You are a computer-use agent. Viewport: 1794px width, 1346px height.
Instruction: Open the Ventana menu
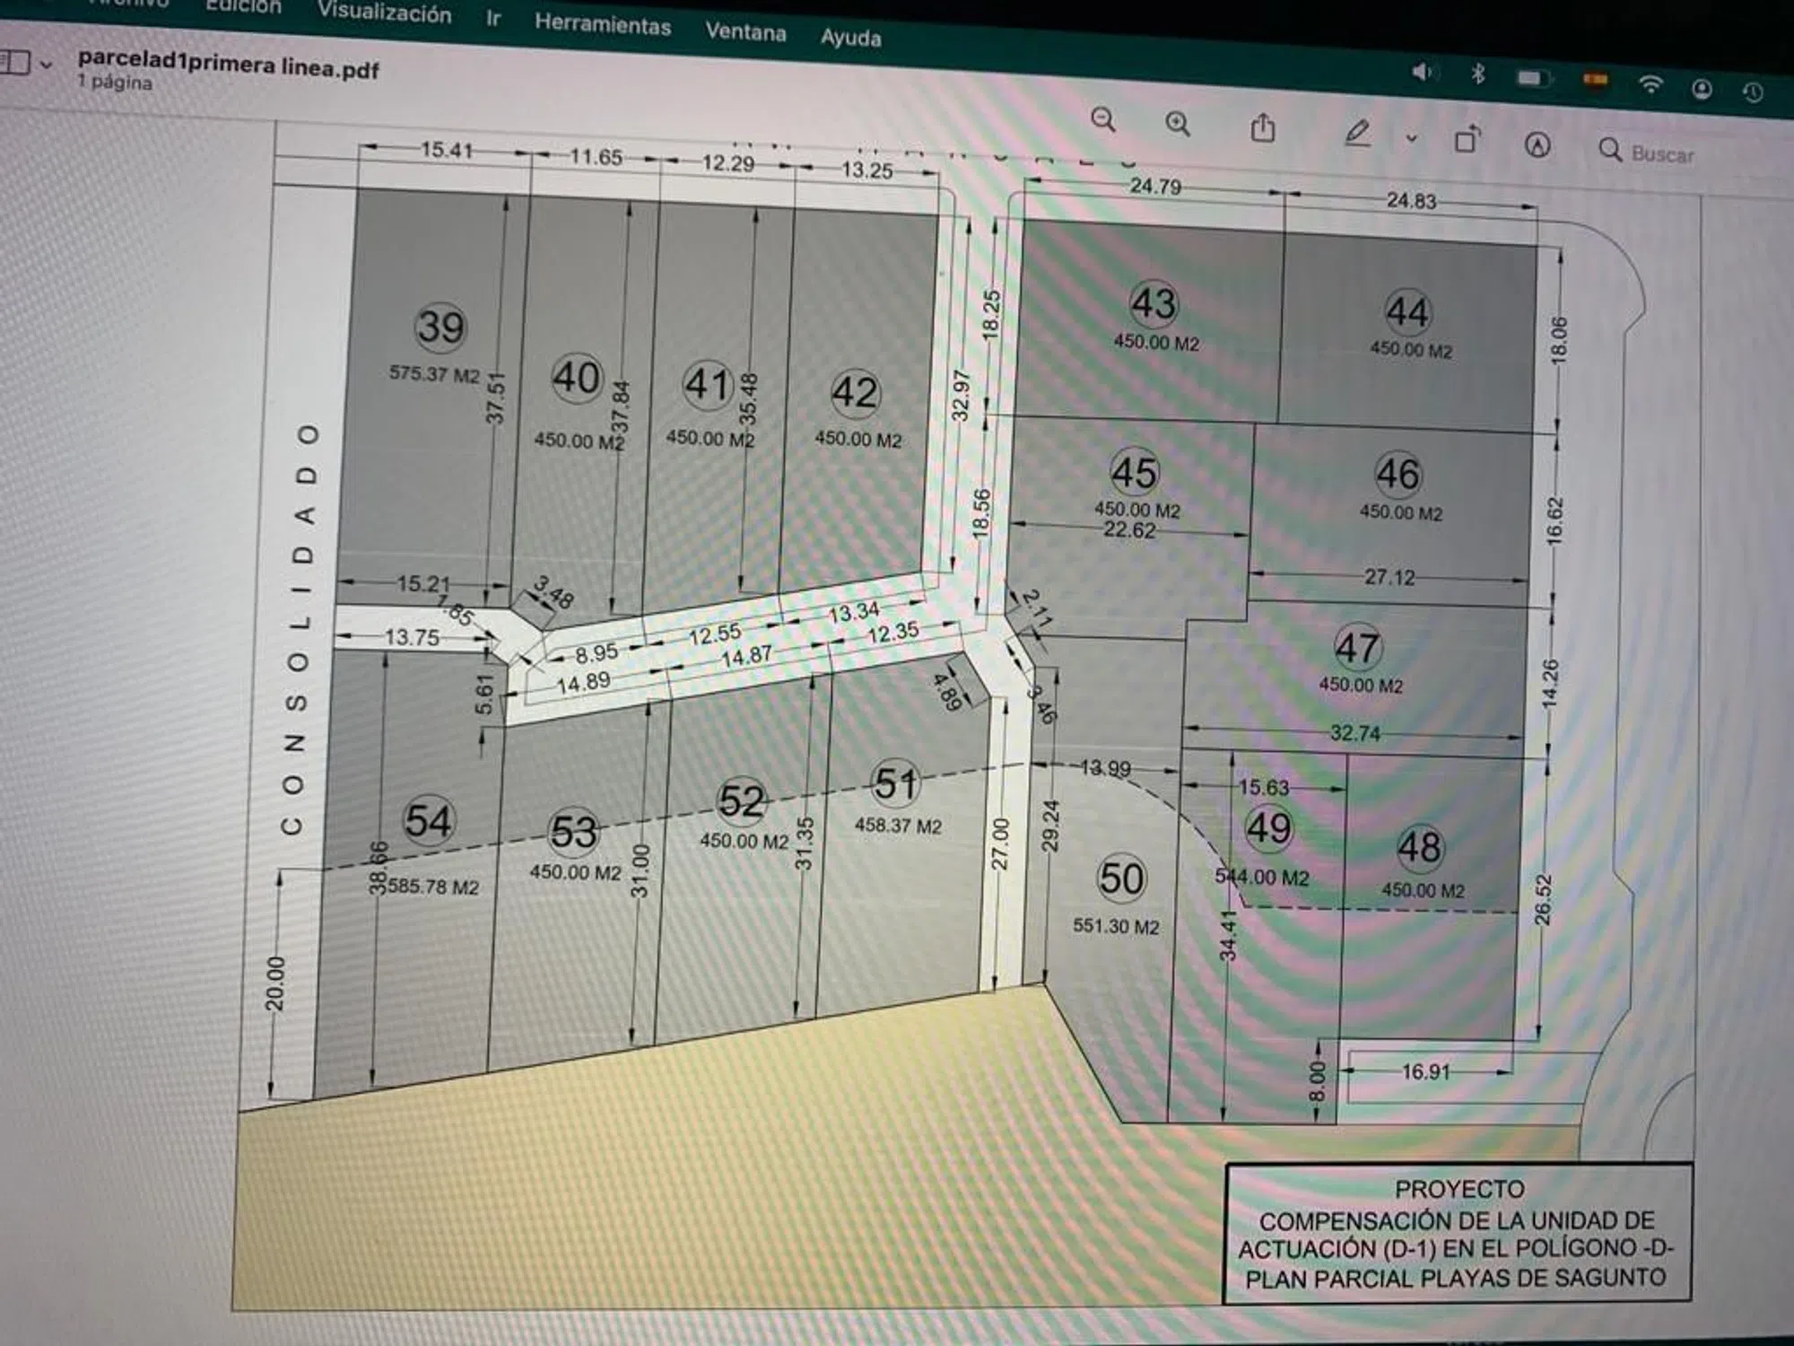tap(745, 32)
